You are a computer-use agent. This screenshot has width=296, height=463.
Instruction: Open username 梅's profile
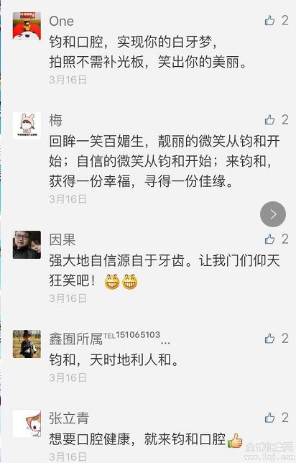tap(56, 120)
